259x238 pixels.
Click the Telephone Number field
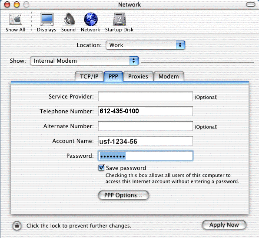point(146,111)
